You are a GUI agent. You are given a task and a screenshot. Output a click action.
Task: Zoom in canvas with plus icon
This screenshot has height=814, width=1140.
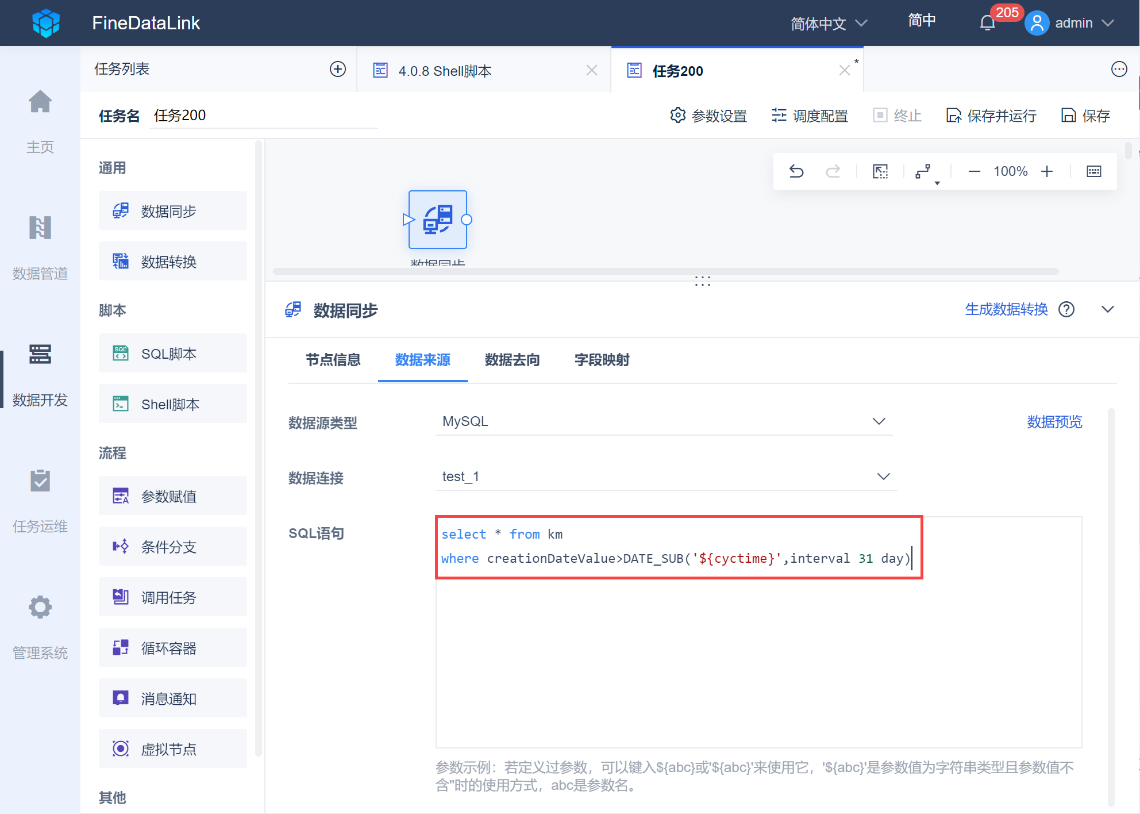coord(1047,171)
